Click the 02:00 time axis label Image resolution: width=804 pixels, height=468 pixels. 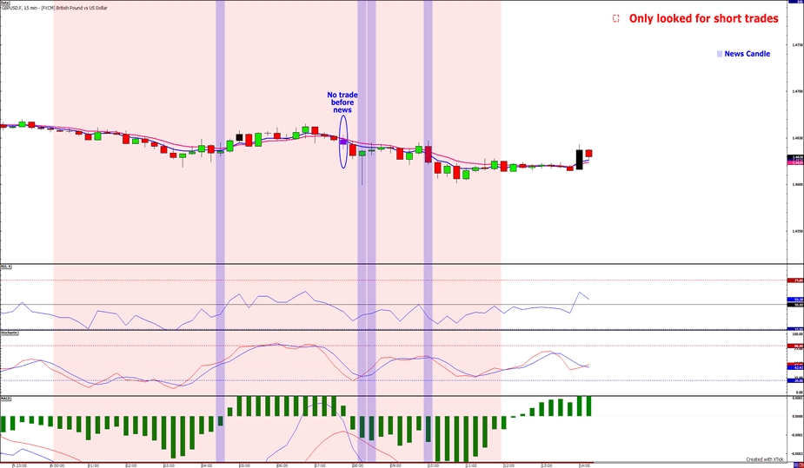point(130,465)
